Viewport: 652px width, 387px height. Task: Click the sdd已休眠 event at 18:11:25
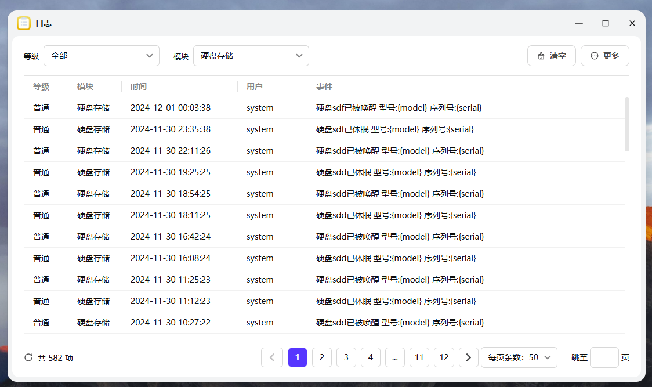(396, 216)
